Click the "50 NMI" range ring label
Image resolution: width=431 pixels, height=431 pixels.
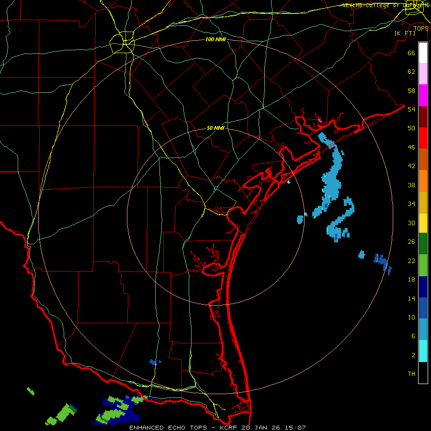pos(215,128)
